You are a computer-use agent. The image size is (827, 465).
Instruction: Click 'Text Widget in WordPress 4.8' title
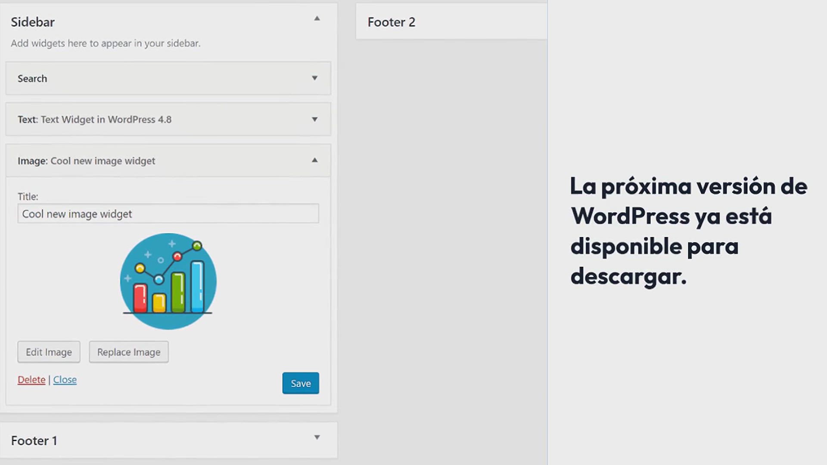coord(106,119)
